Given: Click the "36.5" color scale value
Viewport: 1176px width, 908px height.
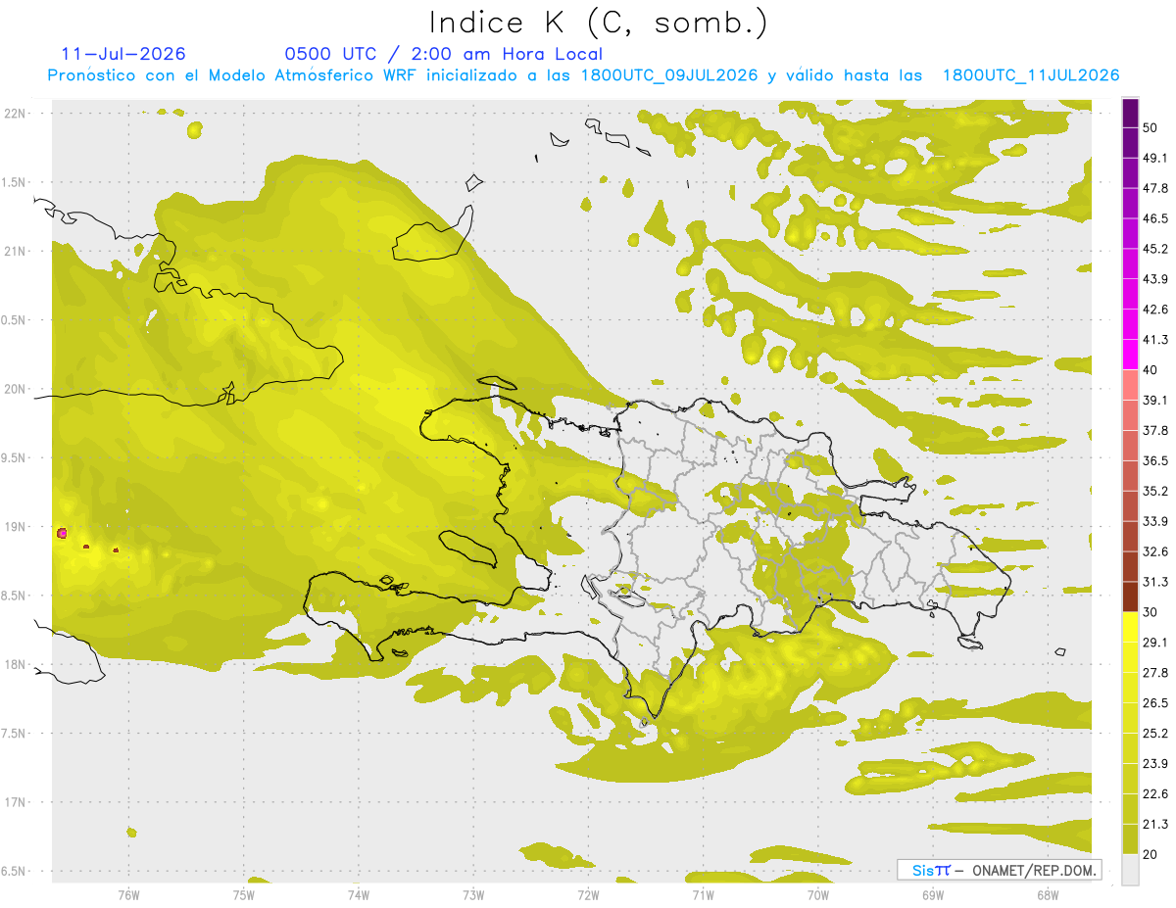Looking at the screenshot, I should (x=1155, y=460).
